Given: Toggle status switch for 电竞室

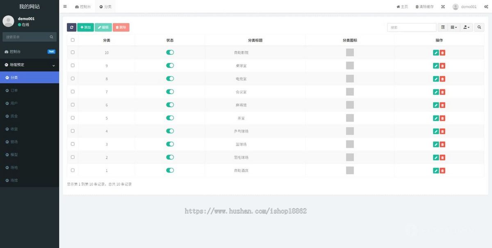Looking at the screenshot, I should (170, 79).
